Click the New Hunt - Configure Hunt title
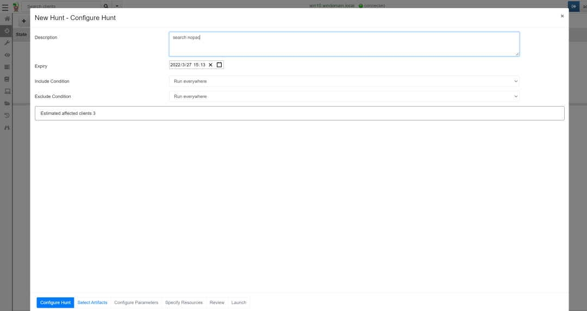Viewport: 587px width, 311px height. tap(75, 17)
